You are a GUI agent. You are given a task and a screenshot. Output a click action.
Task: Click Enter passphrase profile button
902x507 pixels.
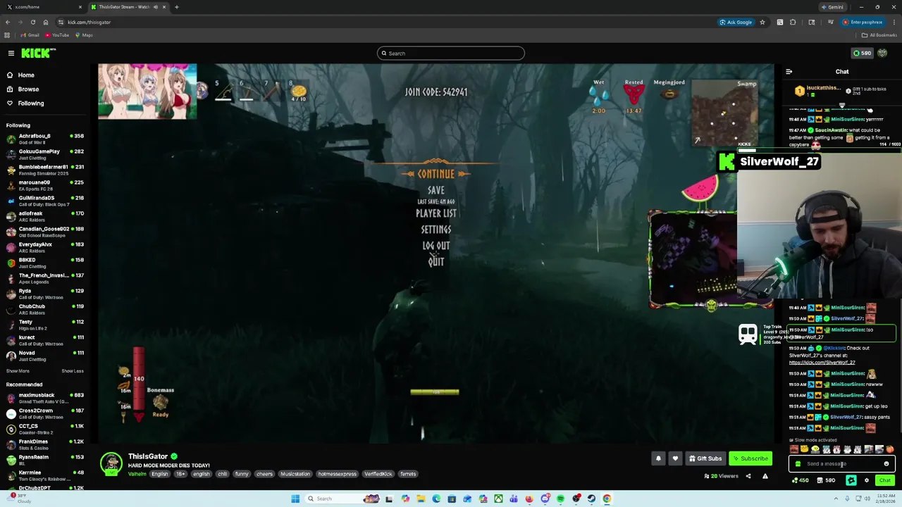click(x=863, y=22)
